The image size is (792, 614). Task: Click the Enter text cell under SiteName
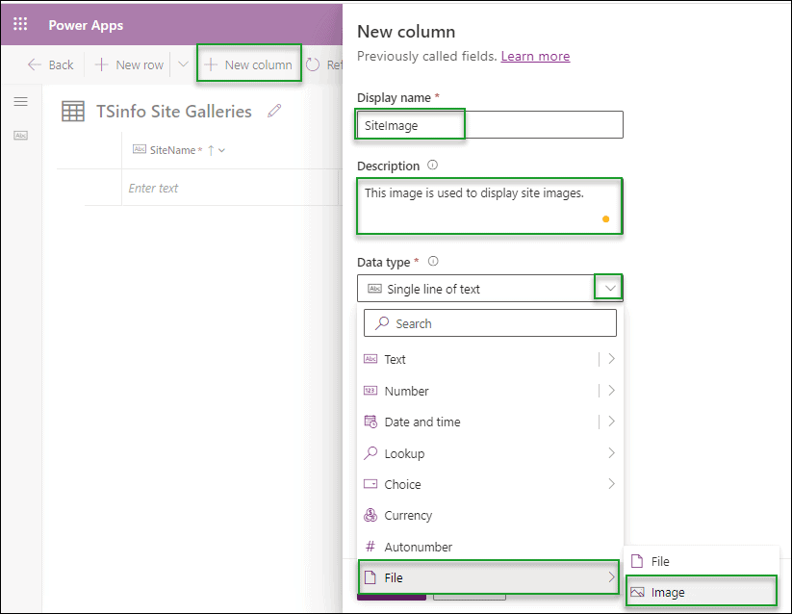pyautogui.click(x=230, y=188)
